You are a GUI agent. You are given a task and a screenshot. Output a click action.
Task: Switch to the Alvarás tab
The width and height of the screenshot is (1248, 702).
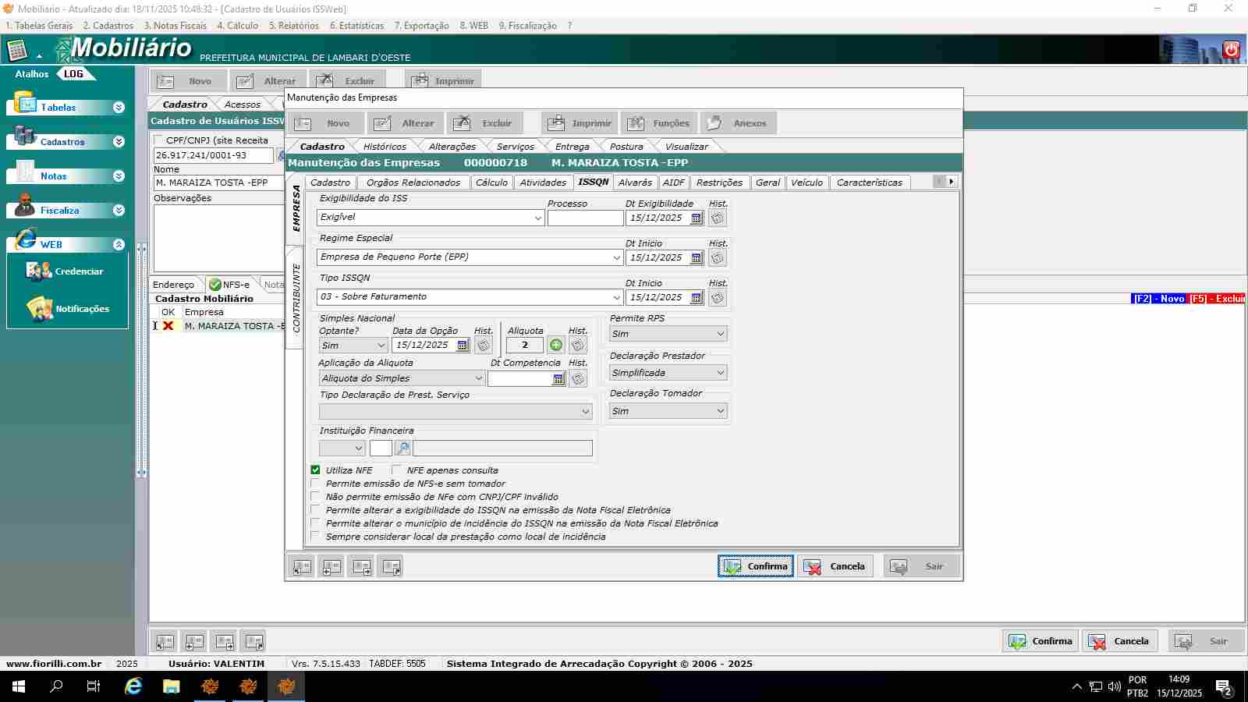point(634,183)
